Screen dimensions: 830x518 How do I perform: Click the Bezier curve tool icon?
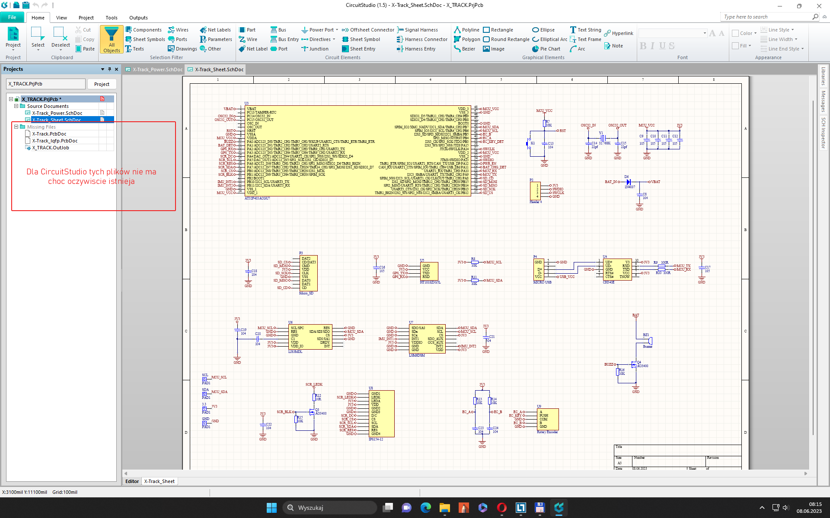coord(457,49)
